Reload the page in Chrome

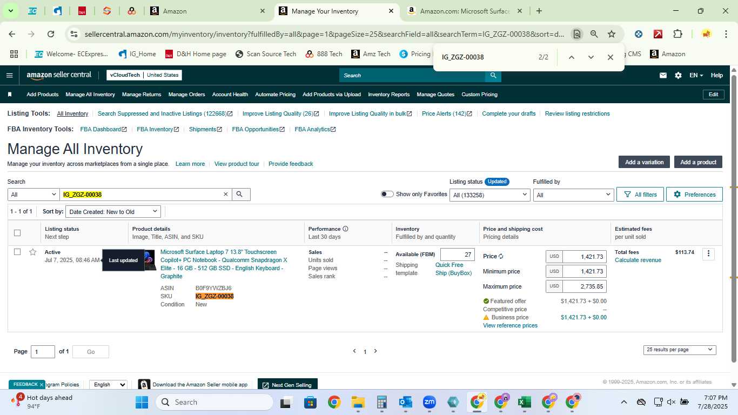click(x=51, y=34)
